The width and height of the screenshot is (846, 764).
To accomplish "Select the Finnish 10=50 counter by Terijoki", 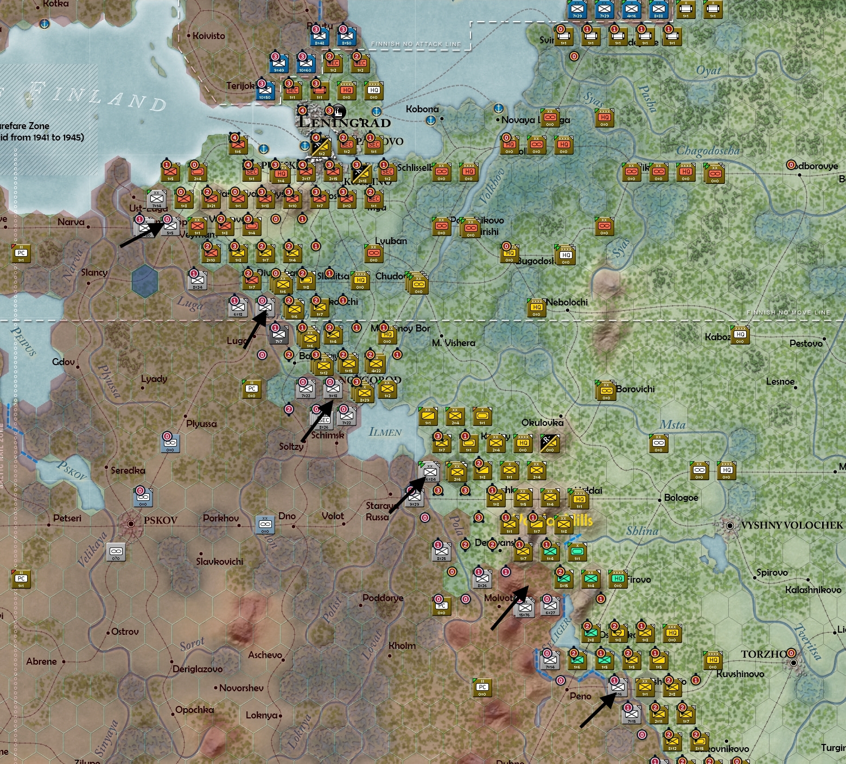I will [x=265, y=91].
